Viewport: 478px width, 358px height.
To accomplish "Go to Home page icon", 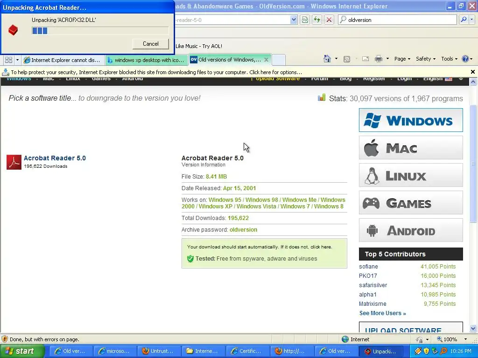I will coord(327,59).
